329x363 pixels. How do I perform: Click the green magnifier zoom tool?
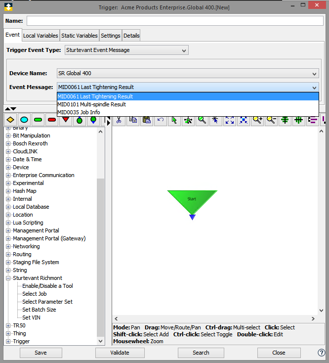click(202, 120)
